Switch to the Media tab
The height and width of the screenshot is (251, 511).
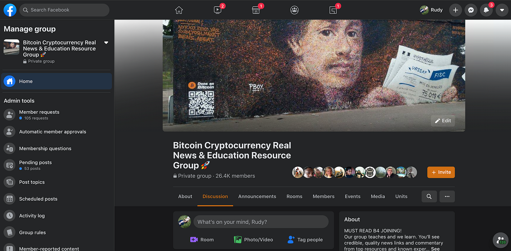(x=378, y=196)
